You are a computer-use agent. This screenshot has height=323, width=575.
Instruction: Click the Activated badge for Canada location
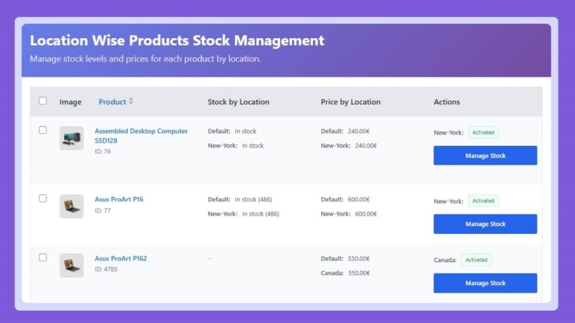point(476,260)
